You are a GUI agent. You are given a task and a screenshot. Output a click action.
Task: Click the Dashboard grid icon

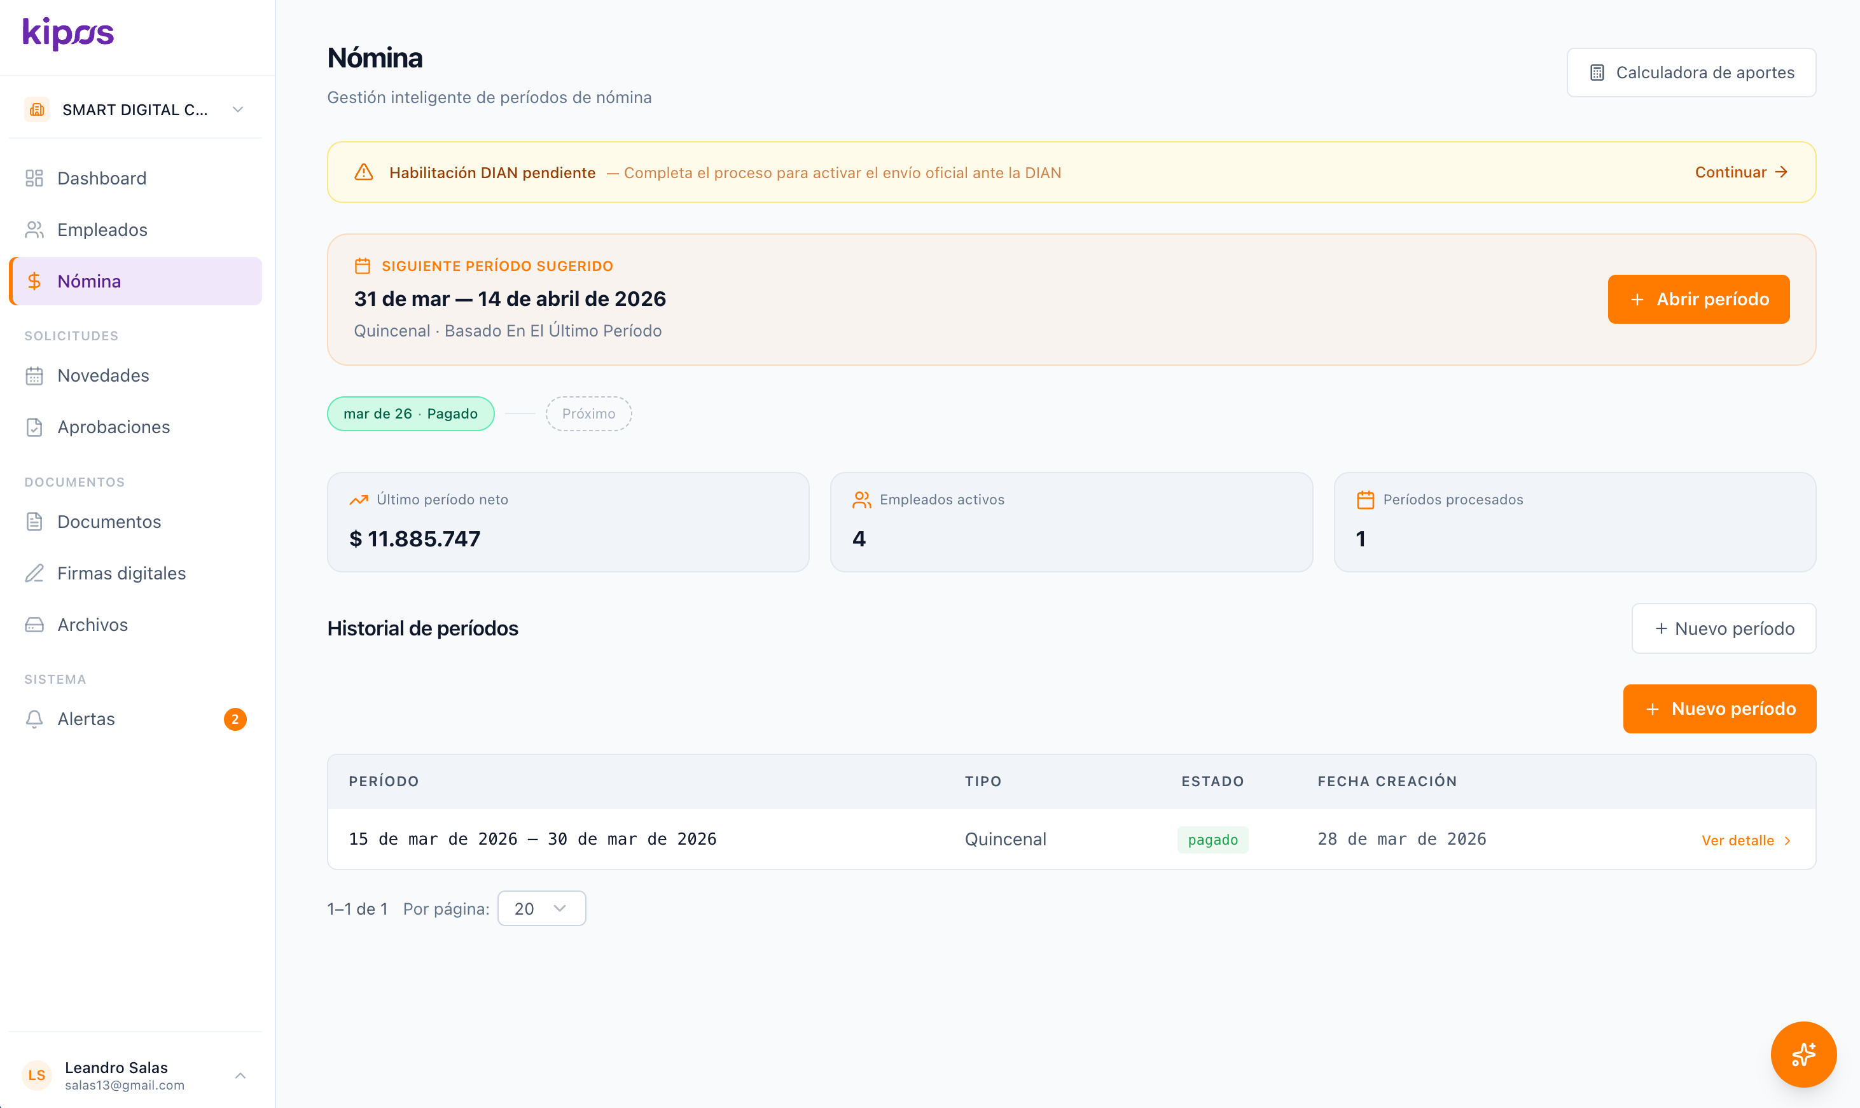34,179
